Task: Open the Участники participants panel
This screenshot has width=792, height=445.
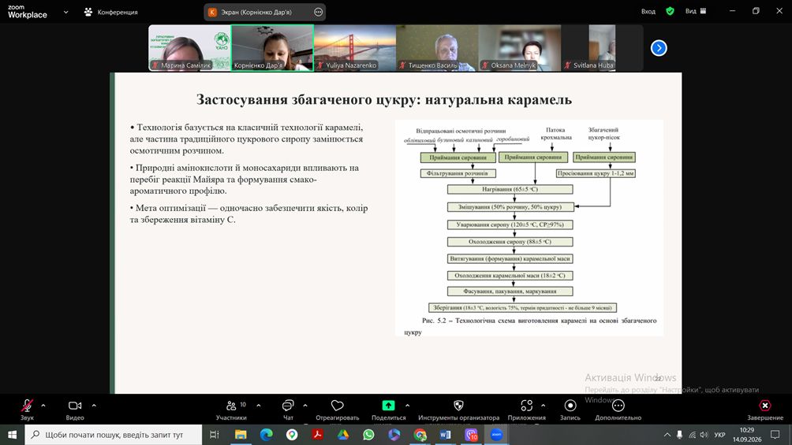Action: click(231, 406)
